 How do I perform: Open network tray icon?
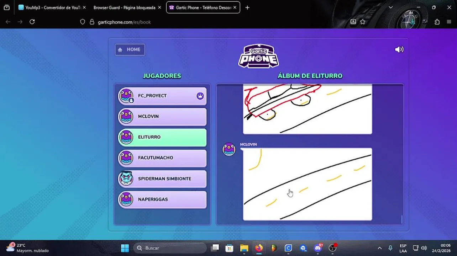coord(415,248)
